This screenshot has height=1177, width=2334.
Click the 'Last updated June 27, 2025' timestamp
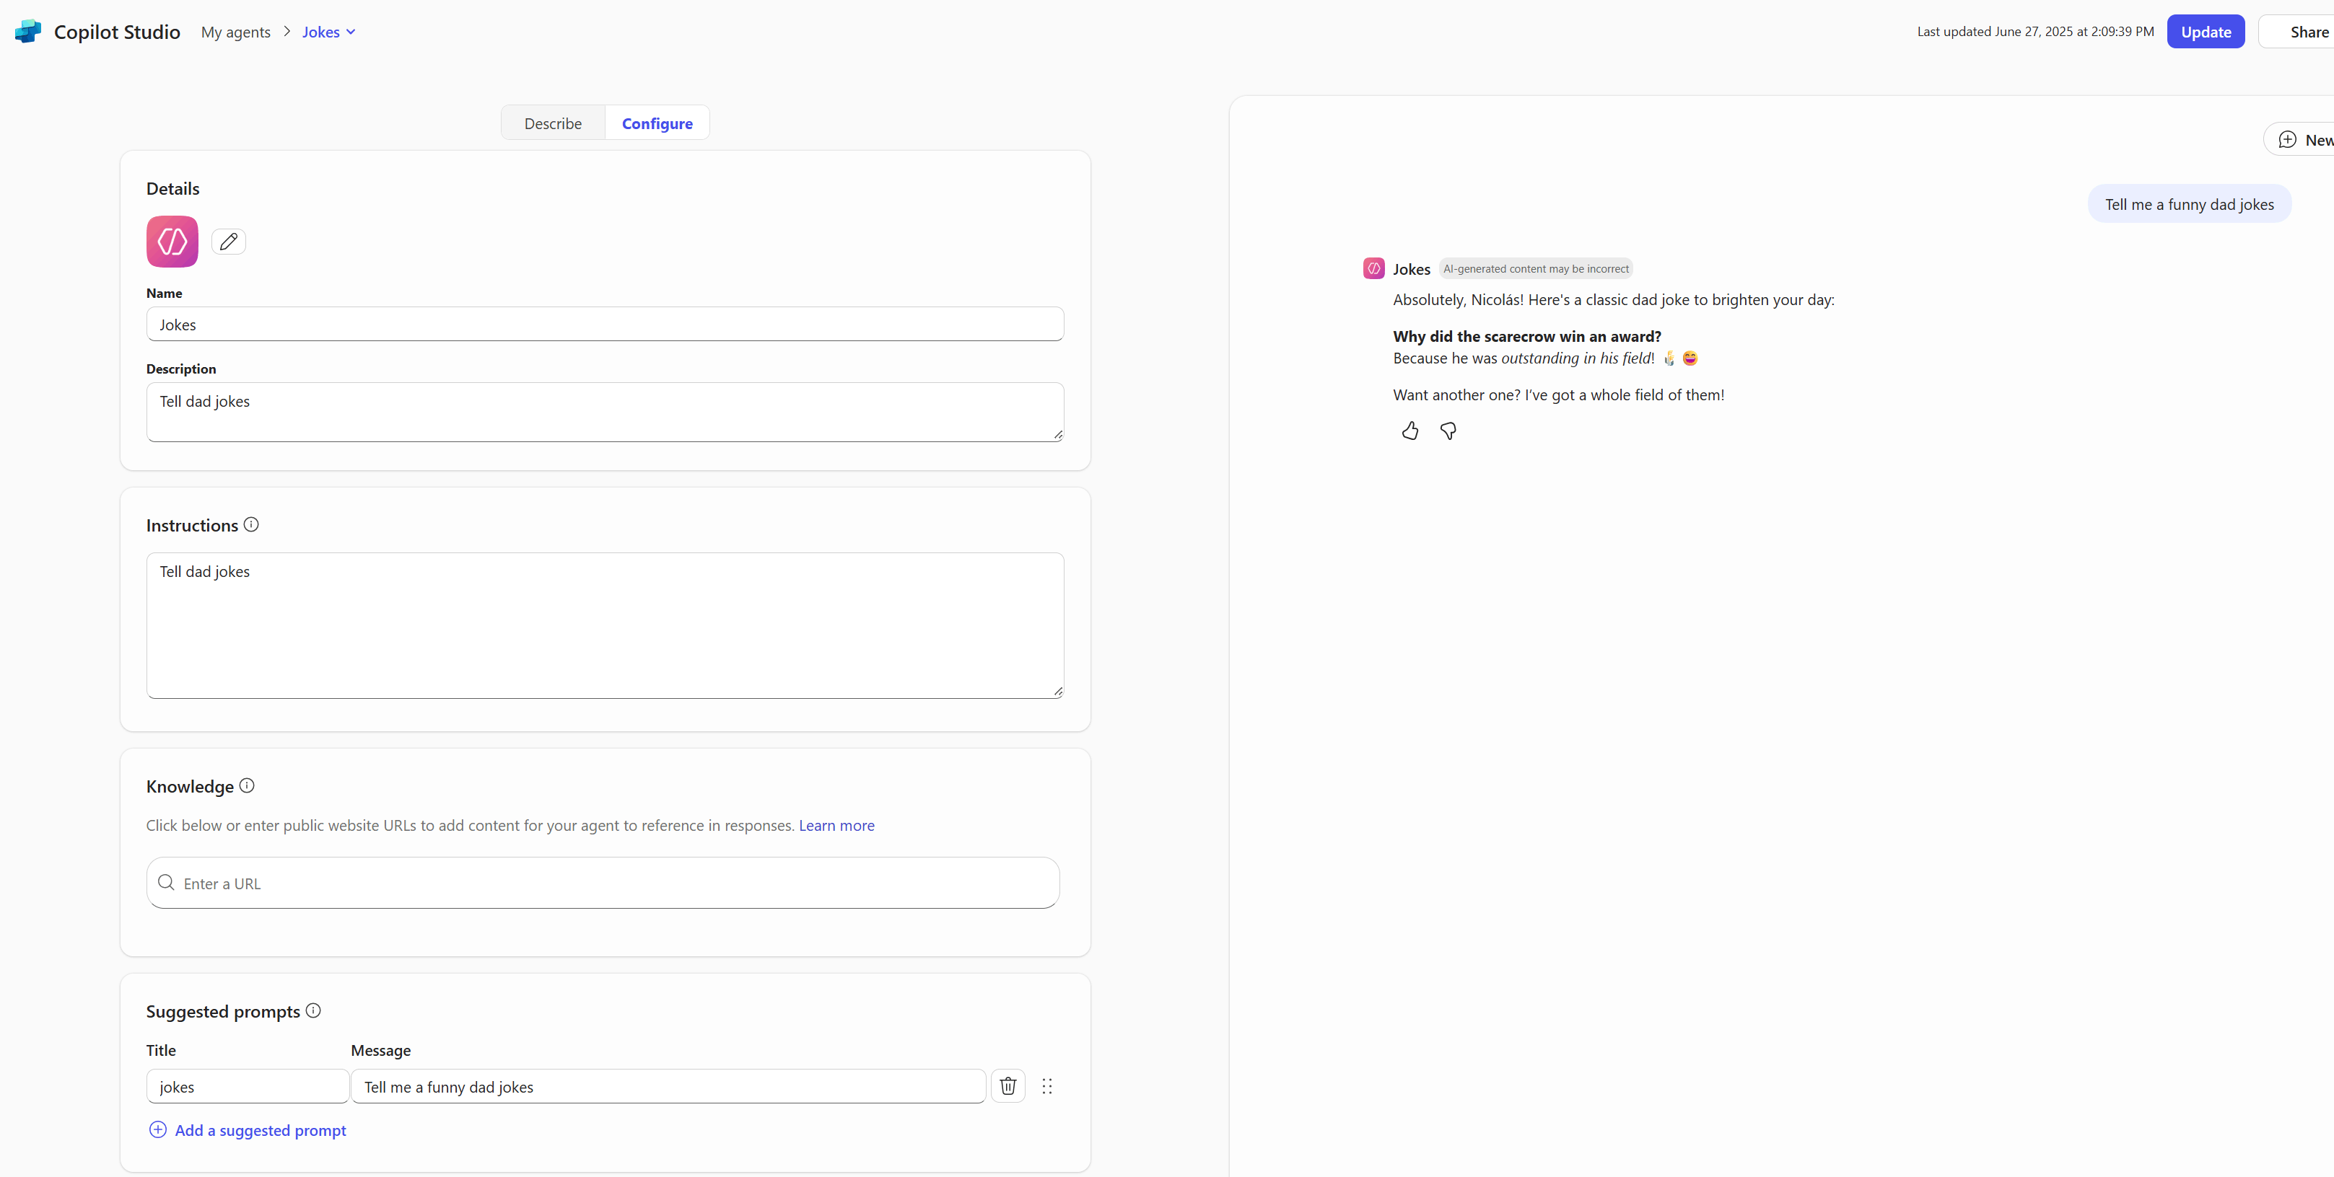tap(2035, 32)
